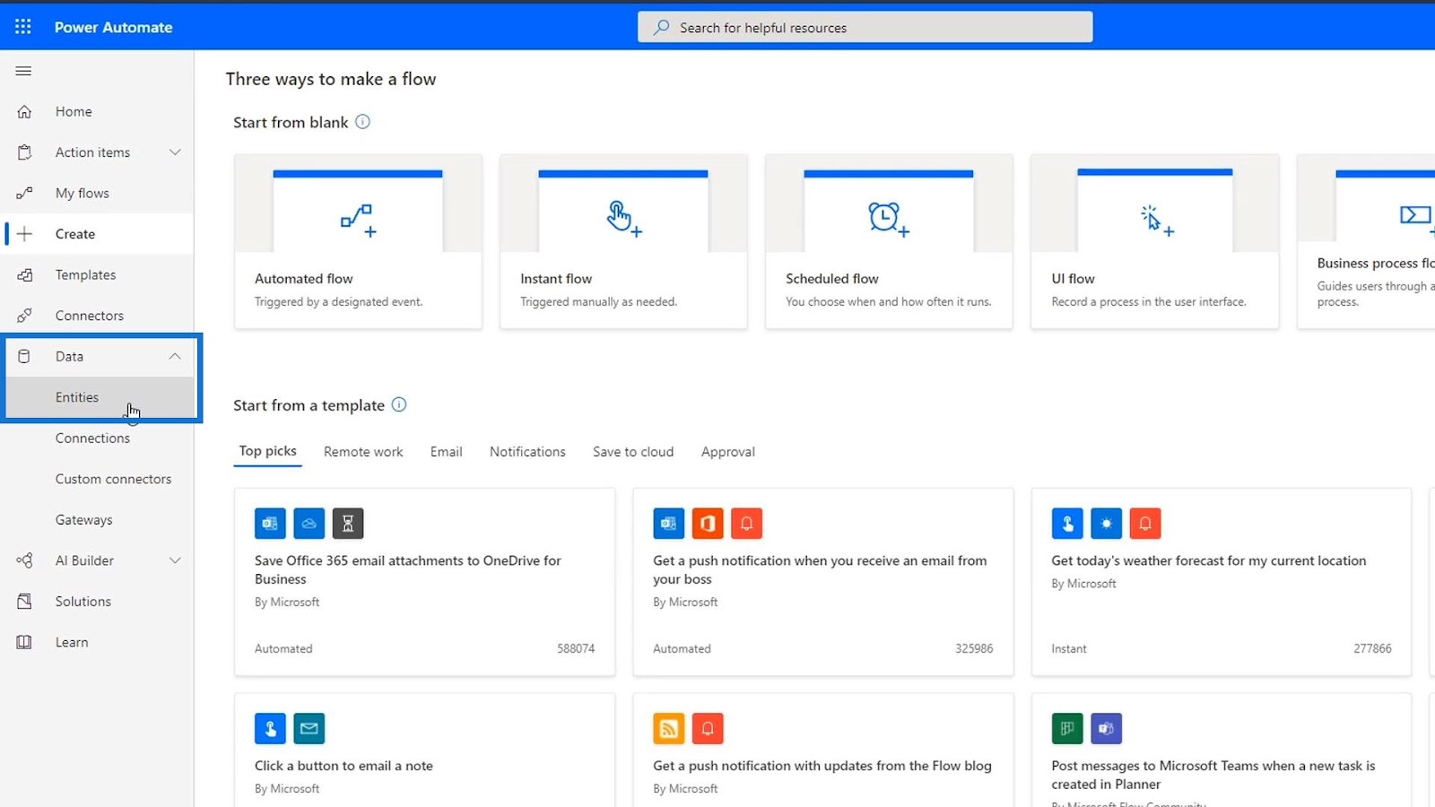Viewport: 1435px width, 807px height.
Task: Click the Action items clipboard icon
Action: tap(24, 152)
